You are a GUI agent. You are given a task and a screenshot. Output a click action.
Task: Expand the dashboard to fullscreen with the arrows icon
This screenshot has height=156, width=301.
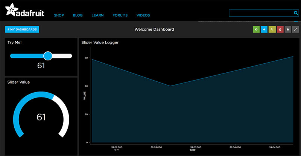pos(296,29)
